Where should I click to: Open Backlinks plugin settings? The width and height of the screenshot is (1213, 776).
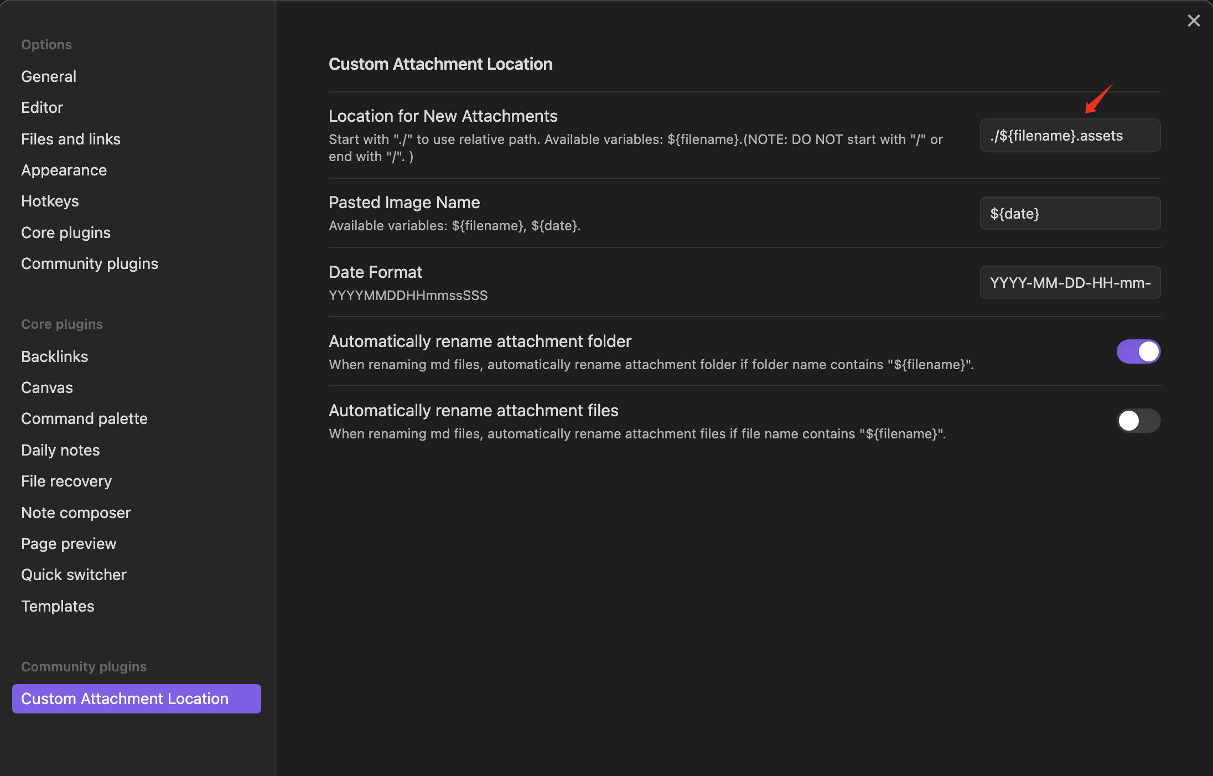(x=55, y=356)
